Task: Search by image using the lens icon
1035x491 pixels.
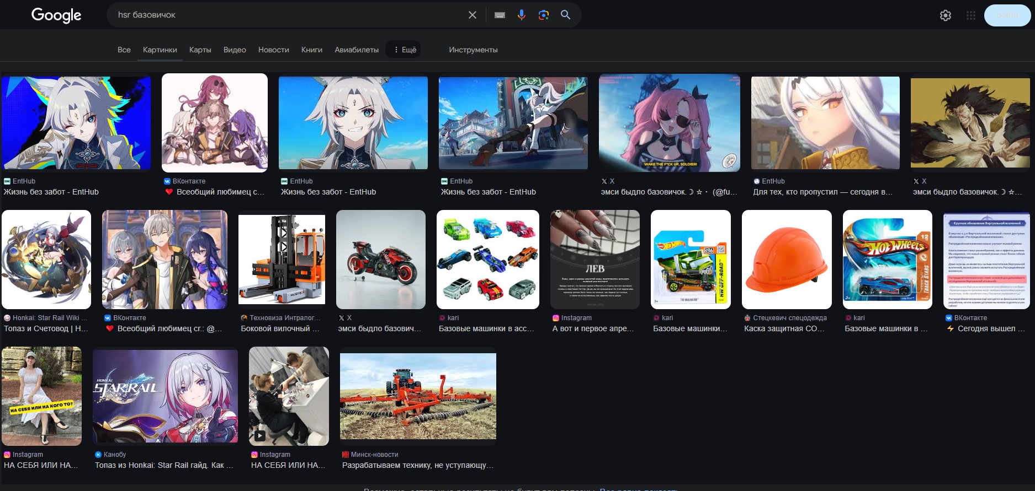Action: [x=544, y=15]
